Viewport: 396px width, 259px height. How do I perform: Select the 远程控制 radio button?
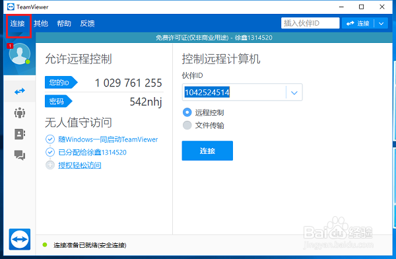coord(187,112)
